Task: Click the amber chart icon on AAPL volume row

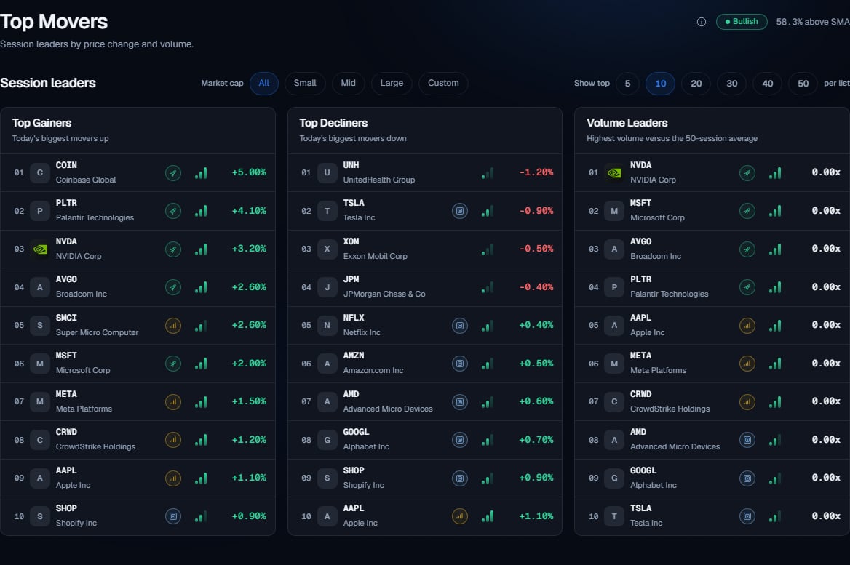Action: click(x=747, y=326)
